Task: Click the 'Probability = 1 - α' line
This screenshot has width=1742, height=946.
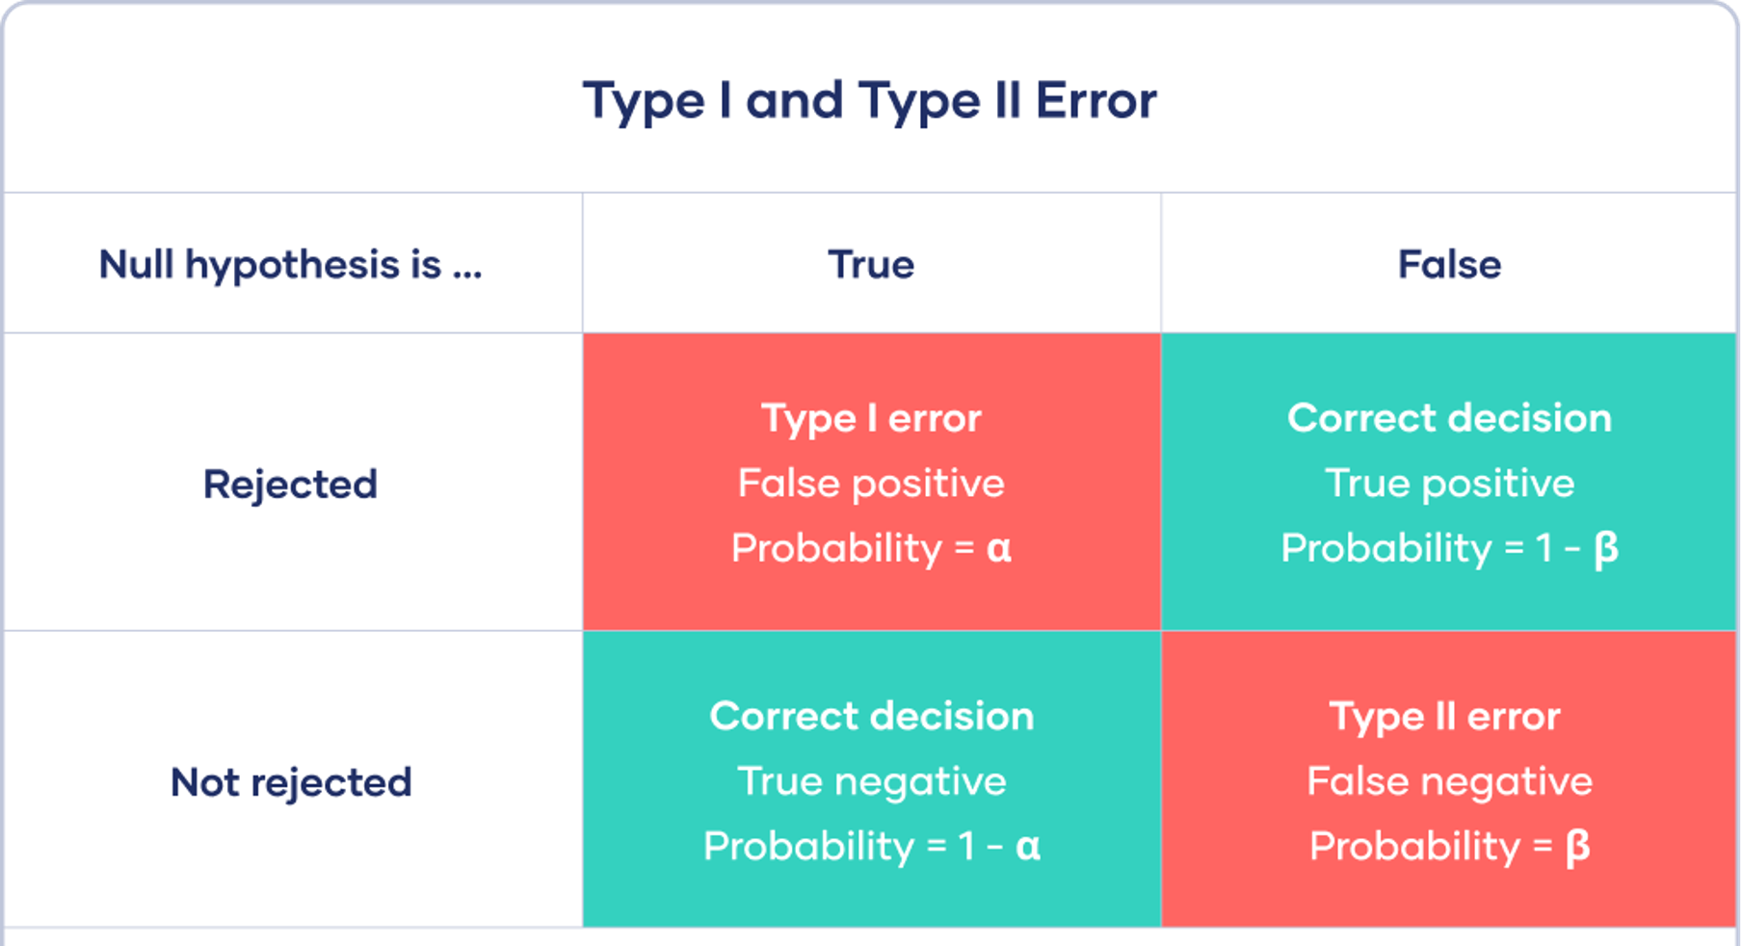Action: click(x=871, y=847)
